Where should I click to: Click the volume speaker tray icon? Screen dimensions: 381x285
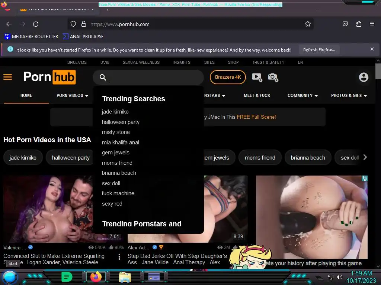pos(340,277)
